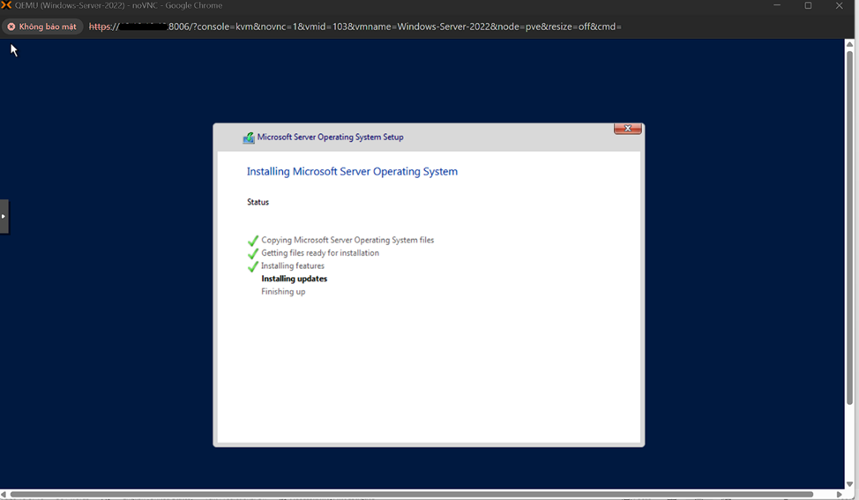Click the checkmark beside Copying files step

(x=253, y=241)
